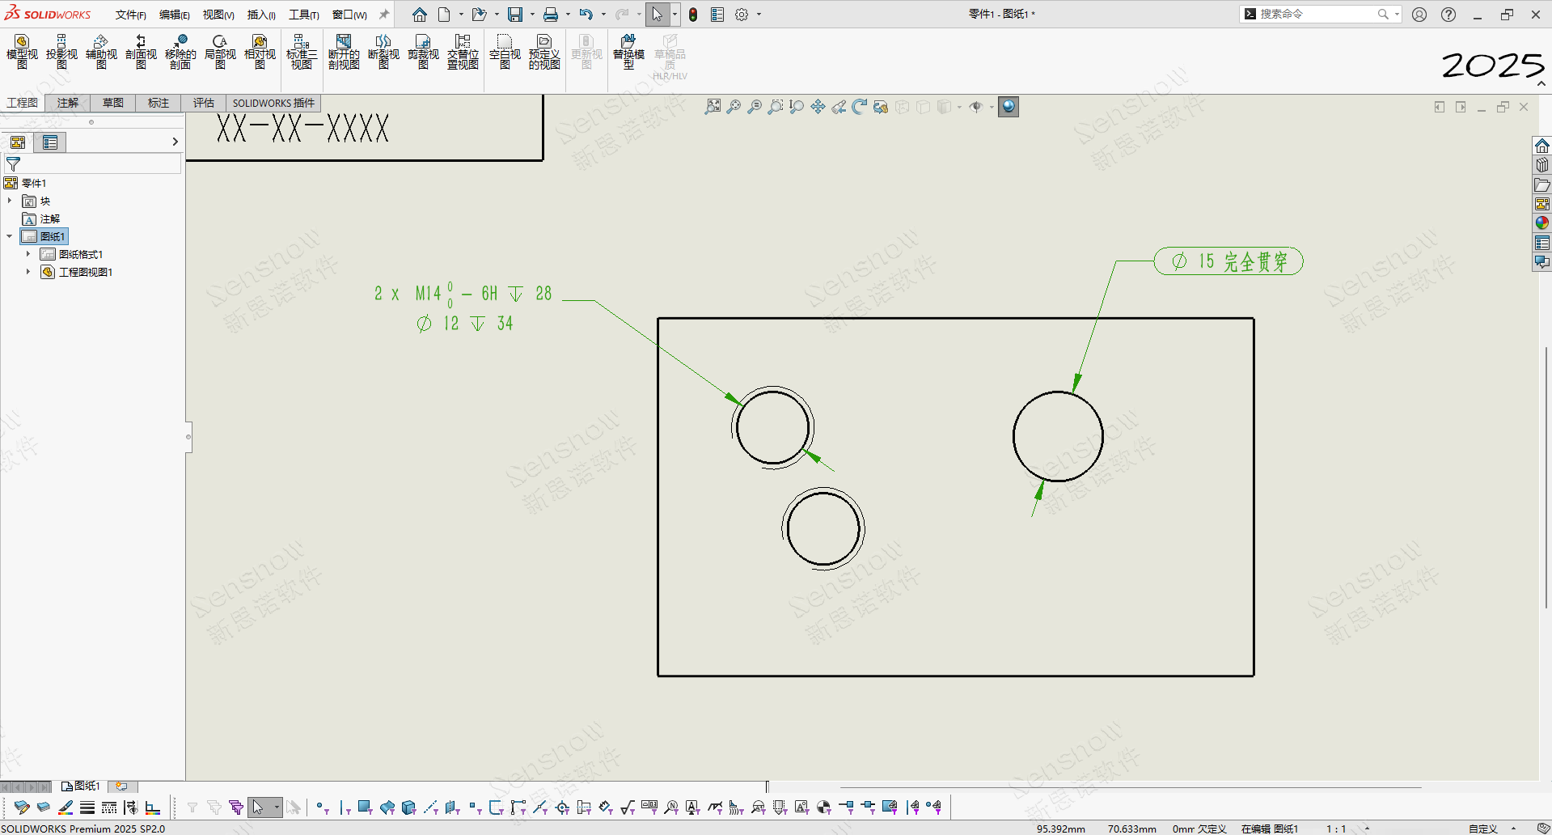
Task: Click Replace Model (替换模型) icon
Action: tap(628, 52)
